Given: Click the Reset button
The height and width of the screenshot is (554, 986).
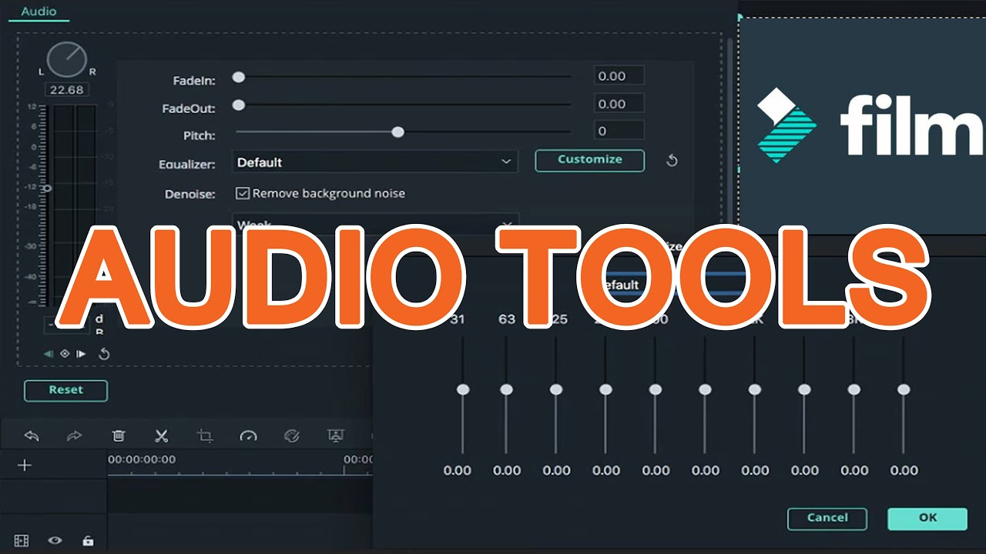Looking at the screenshot, I should 66,390.
